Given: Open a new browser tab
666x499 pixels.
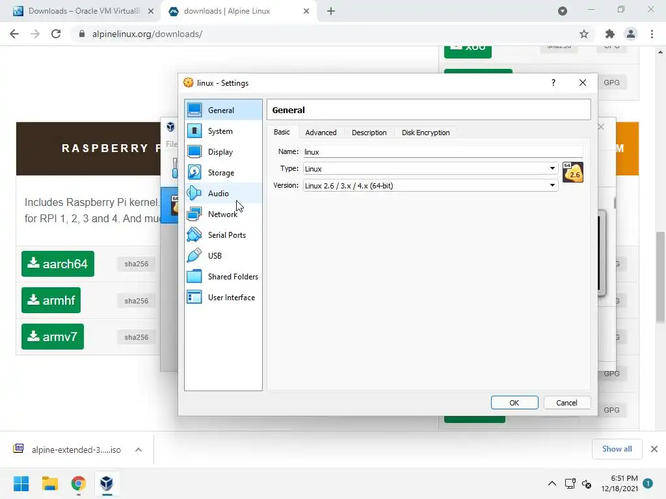Looking at the screenshot, I should (331, 12).
